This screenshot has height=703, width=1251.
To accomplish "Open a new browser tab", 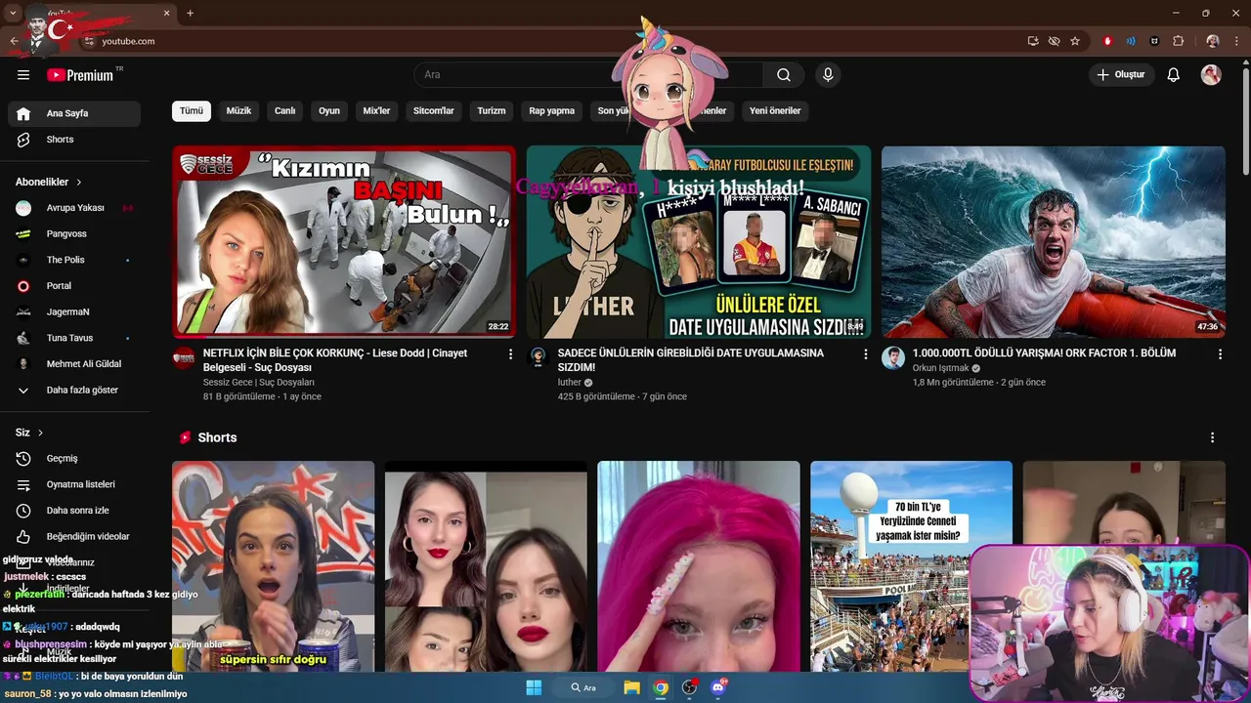I will [190, 14].
